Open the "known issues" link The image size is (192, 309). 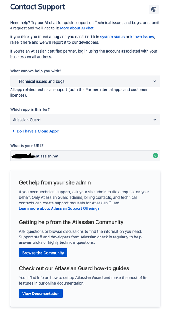142,36
